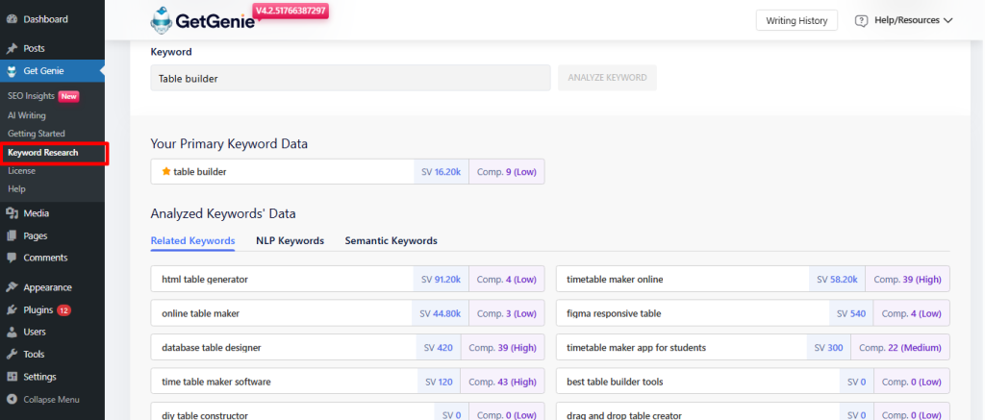Click the Plugins plug icon

tap(12, 310)
